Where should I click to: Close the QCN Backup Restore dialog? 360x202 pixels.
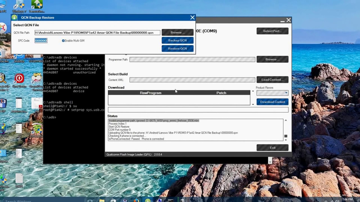tap(192, 17)
